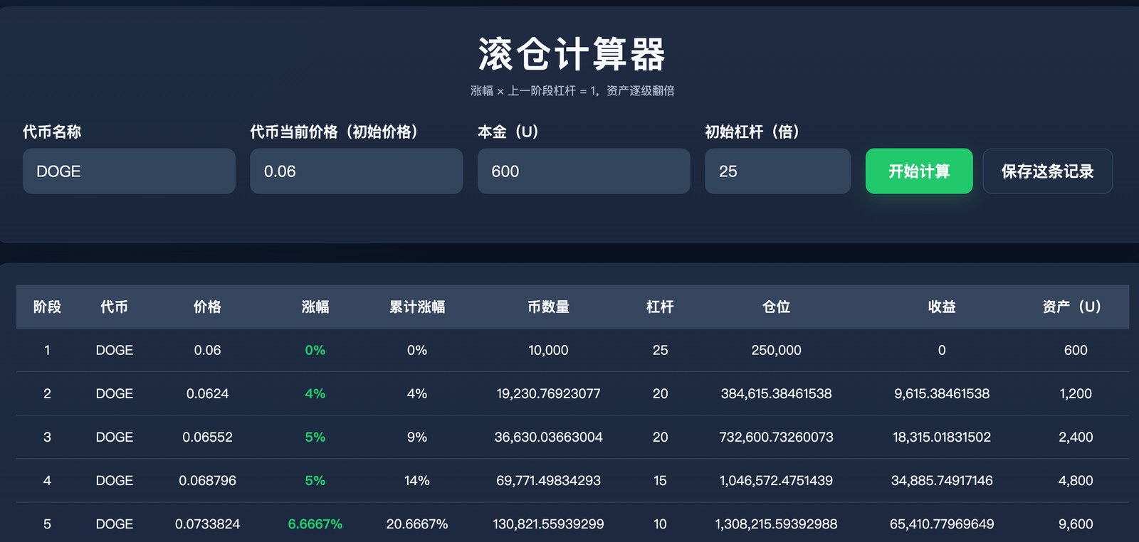
Task: Click the position value 1,308,215.59392988
Action: tap(776, 524)
